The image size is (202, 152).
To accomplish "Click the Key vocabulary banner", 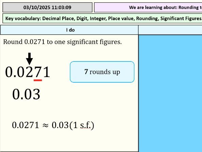I will [102, 18].
